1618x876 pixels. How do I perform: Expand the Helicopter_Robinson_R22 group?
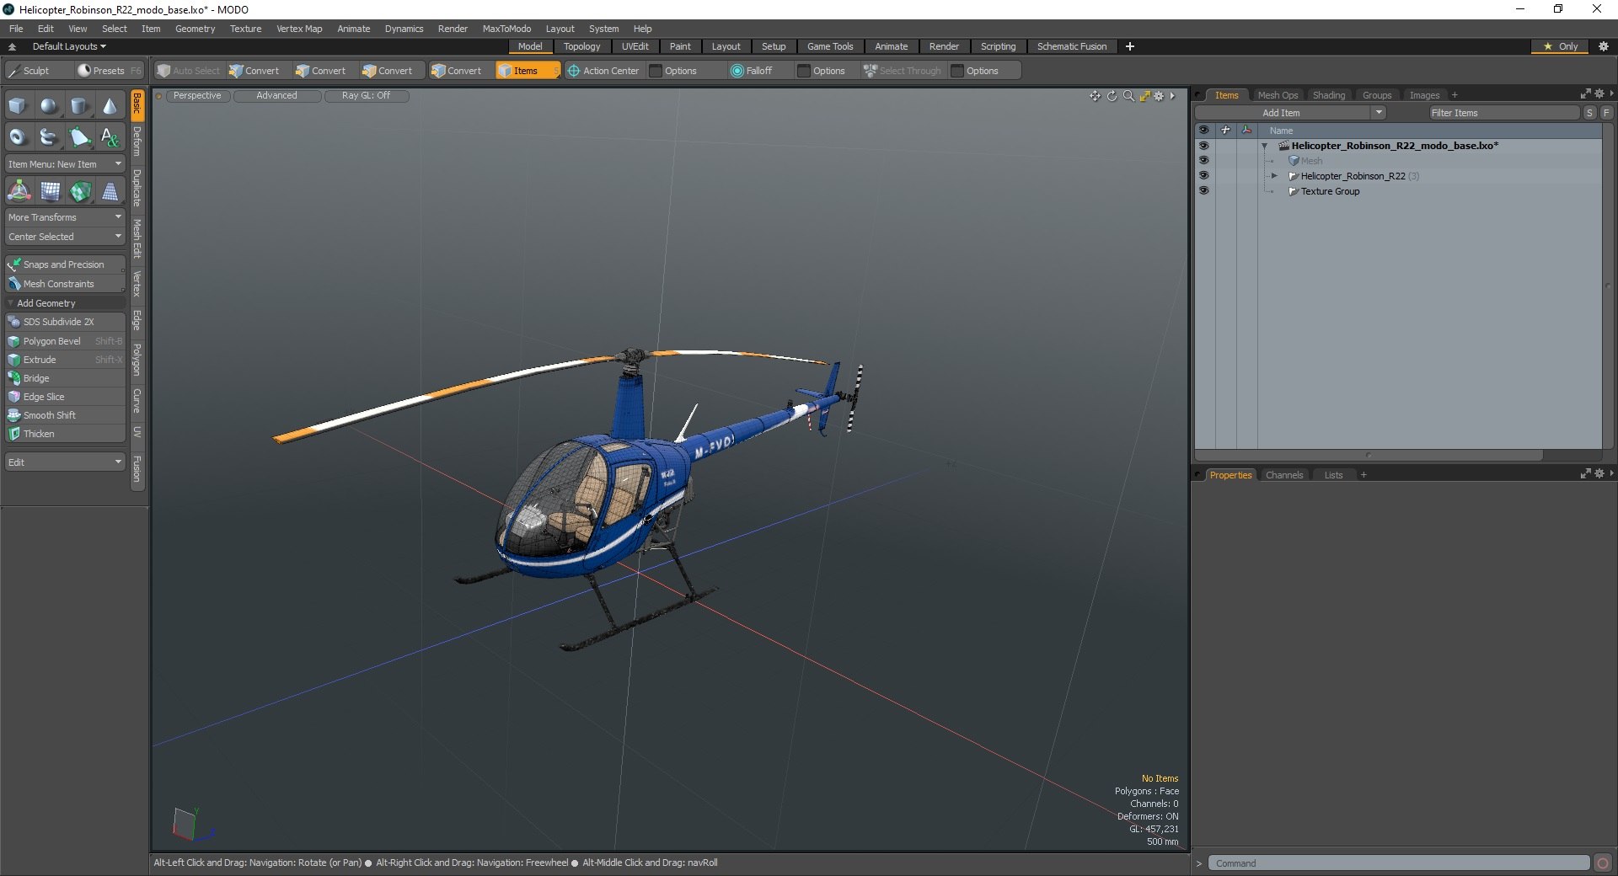[x=1274, y=176]
